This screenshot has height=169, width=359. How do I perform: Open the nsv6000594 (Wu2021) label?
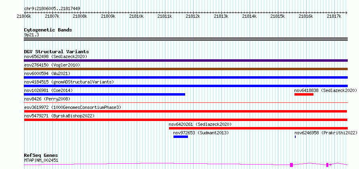[47, 73]
